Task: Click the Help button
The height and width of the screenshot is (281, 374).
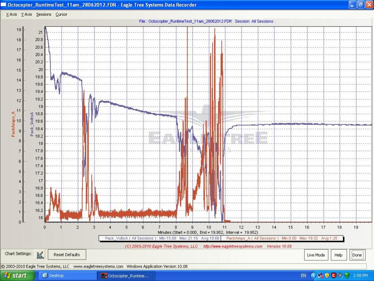Action: click(x=338, y=255)
